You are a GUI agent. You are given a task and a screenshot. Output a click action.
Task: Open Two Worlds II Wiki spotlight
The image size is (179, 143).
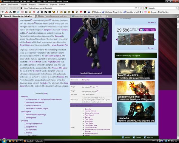136,69
